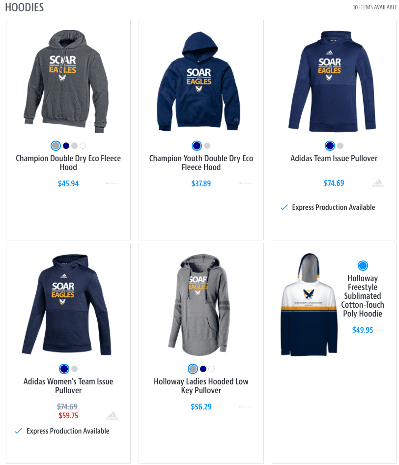This screenshot has height=465, width=399.
Task: Click the $59.75 sale price
Action: coord(68,415)
